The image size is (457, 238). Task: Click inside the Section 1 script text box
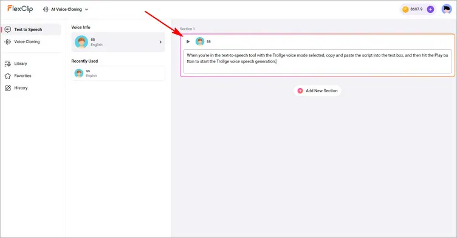click(317, 61)
